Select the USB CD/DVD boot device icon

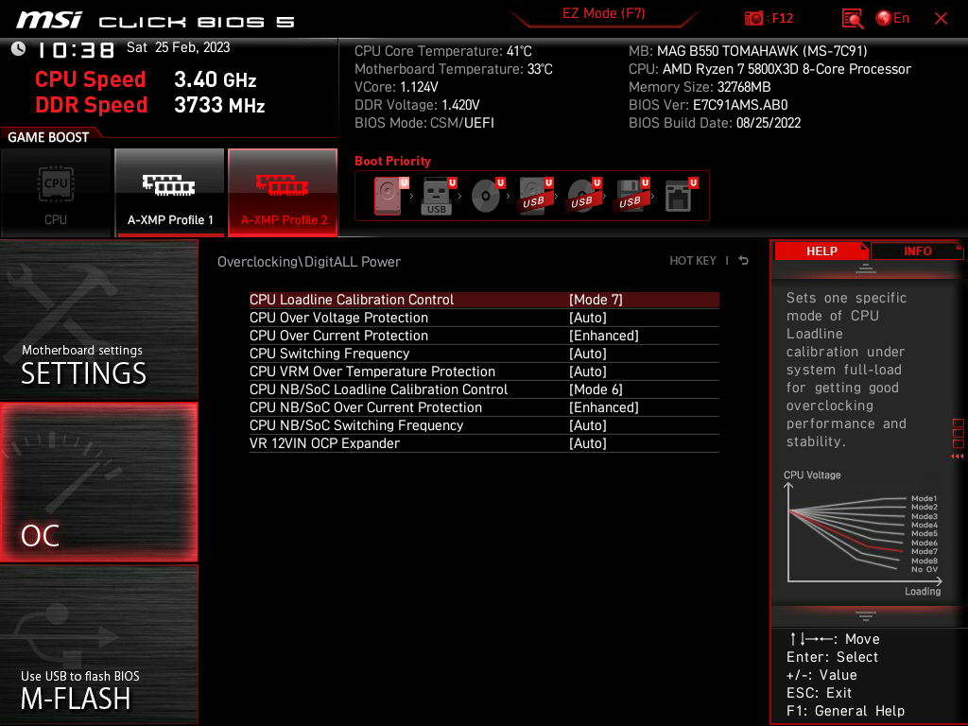pyautogui.click(x=583, y=196)
